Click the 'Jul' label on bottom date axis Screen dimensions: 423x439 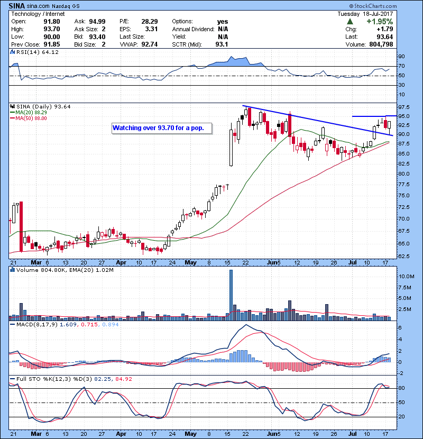tap(352, 434)
